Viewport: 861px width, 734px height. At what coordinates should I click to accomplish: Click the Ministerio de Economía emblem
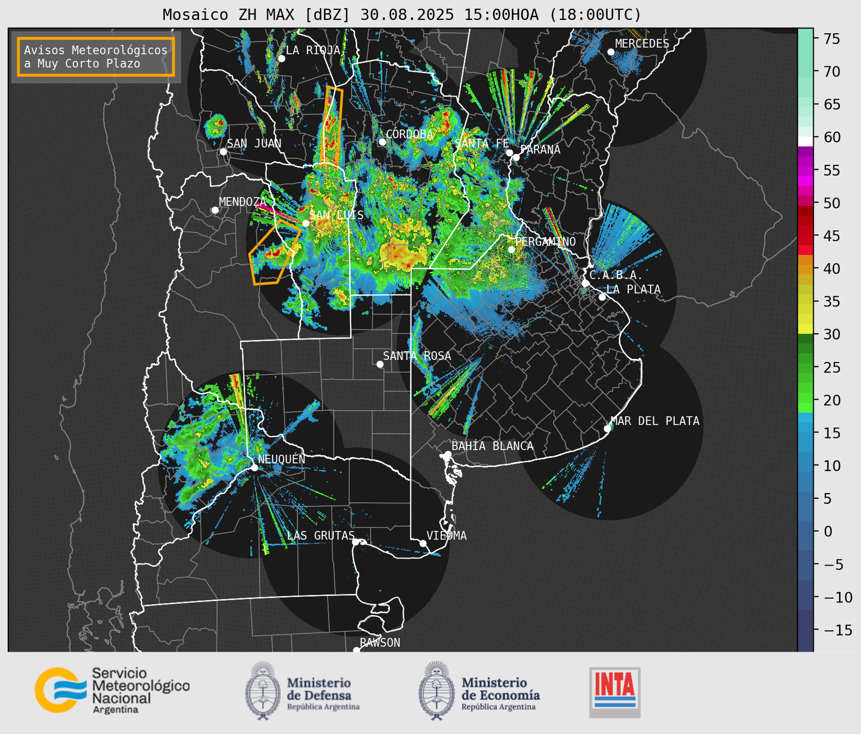pyautogui.click(x=436, y=691)
